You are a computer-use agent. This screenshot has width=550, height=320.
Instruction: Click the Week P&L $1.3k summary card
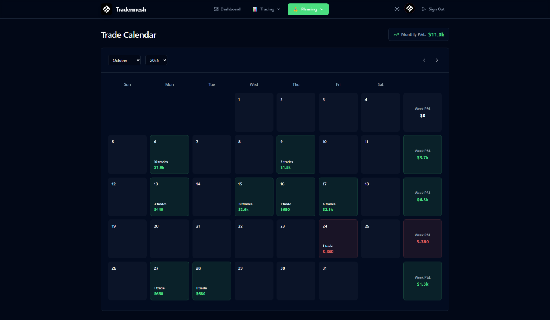coord(422,281)
